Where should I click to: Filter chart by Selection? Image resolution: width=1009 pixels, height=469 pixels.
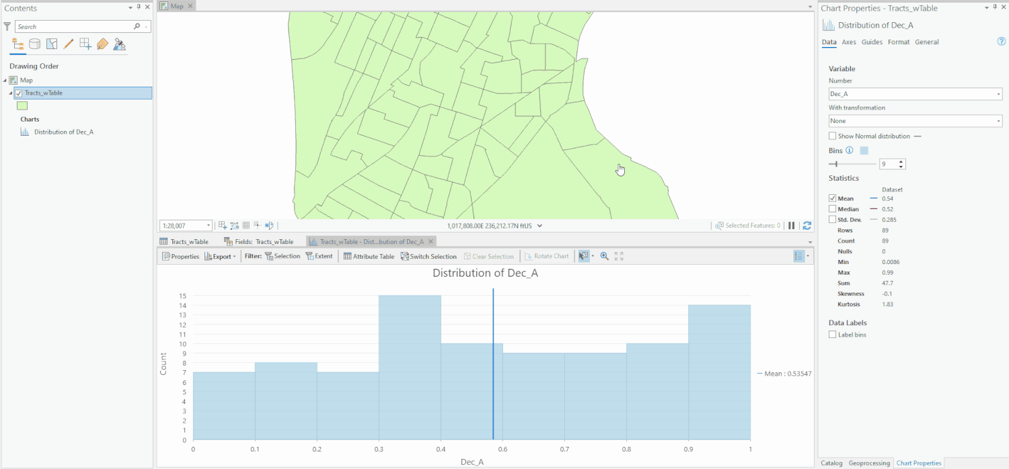click(x=283, y=256)
